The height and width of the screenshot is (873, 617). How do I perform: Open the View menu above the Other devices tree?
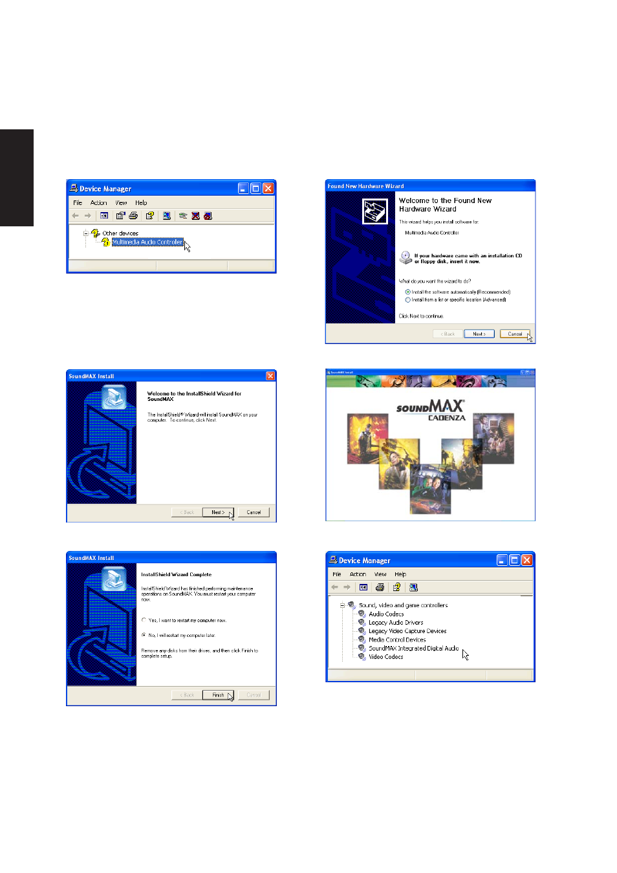[121, 203]
